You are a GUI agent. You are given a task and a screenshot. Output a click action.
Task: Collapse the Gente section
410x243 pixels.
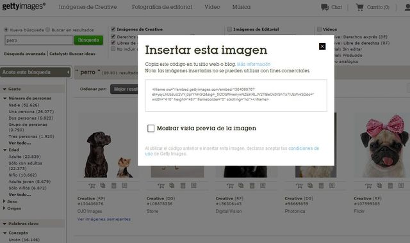(x=4, y=89)
